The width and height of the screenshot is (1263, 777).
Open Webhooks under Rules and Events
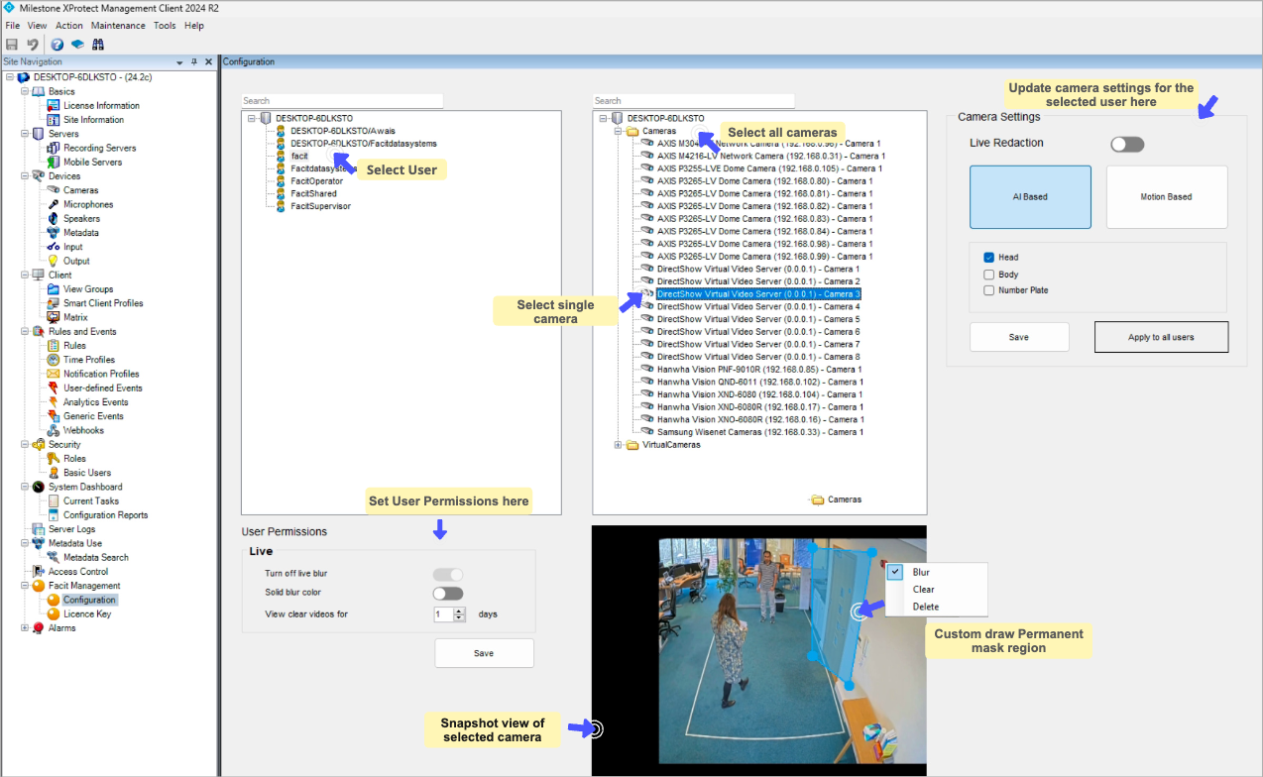tap(83, 430)
